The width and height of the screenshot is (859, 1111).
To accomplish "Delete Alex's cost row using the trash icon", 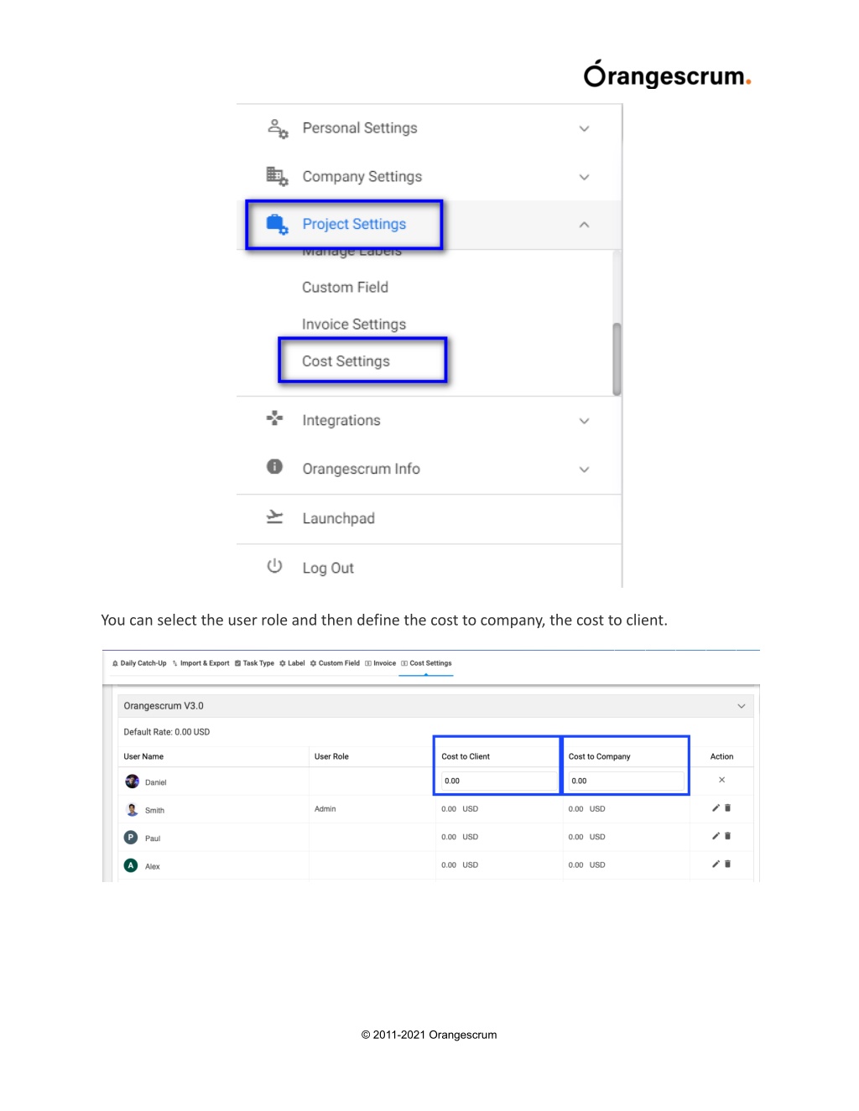I will point(727,864).
